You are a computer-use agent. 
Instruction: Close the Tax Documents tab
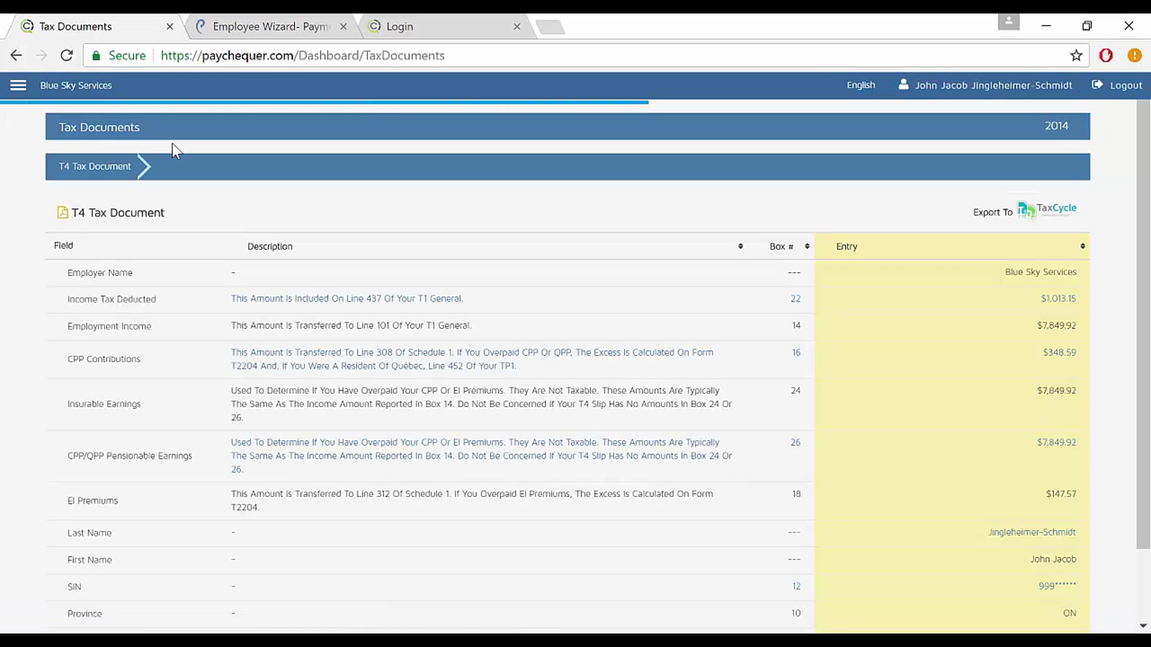[170, 26]
